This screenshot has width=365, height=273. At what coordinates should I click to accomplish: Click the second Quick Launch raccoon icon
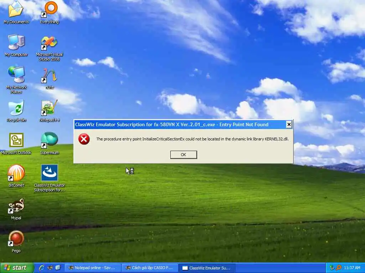[x=50, y=268]
